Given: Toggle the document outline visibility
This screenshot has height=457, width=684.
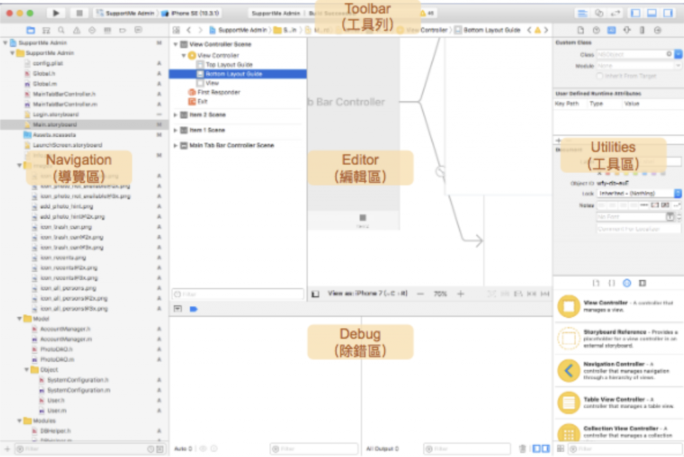Looking at the screenshot, I should pos(315,294).
